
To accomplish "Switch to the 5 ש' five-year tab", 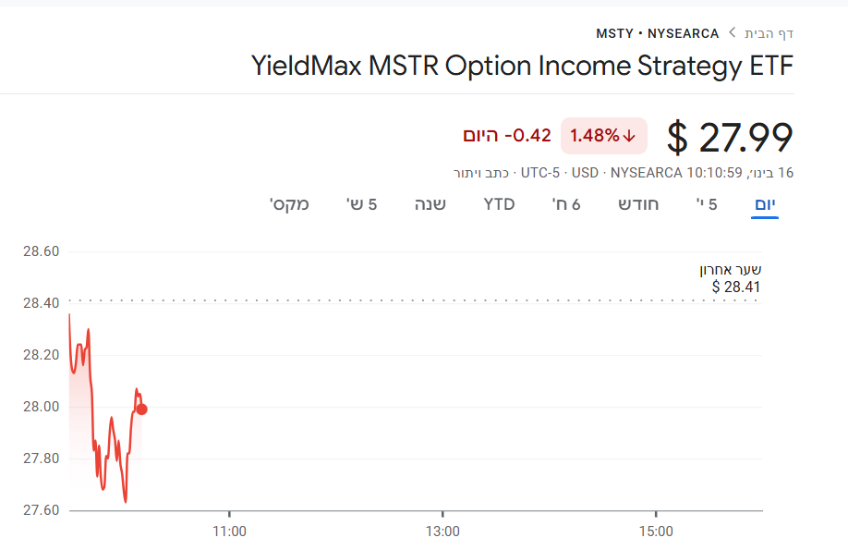I will (361, 204).
